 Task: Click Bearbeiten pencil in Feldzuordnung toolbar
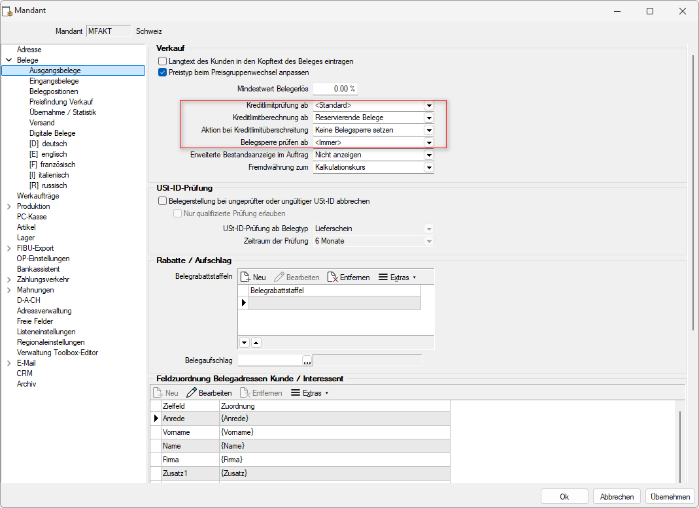[192, 393]
